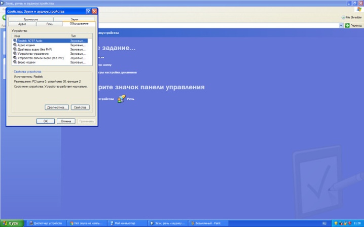364x227 pixels.
Task: Click speaker icon beside Видео кодеки
Action: [x=15, y=62]
